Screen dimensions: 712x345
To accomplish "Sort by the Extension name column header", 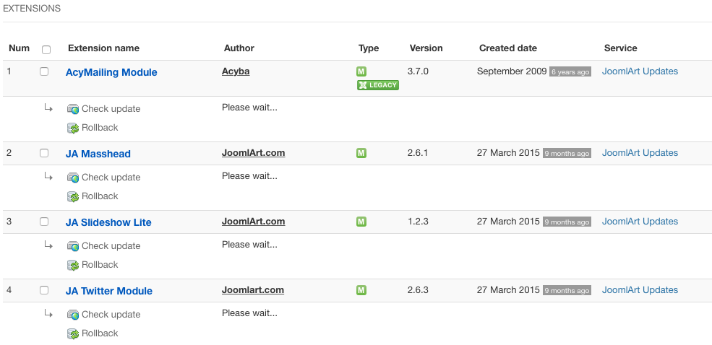I will (103, 48).
